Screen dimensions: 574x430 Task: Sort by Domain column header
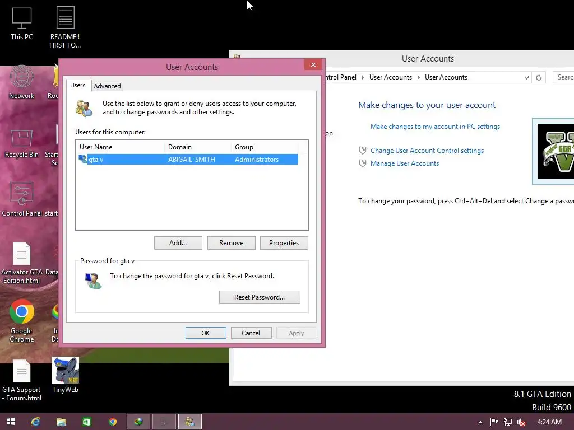[198, 147]
